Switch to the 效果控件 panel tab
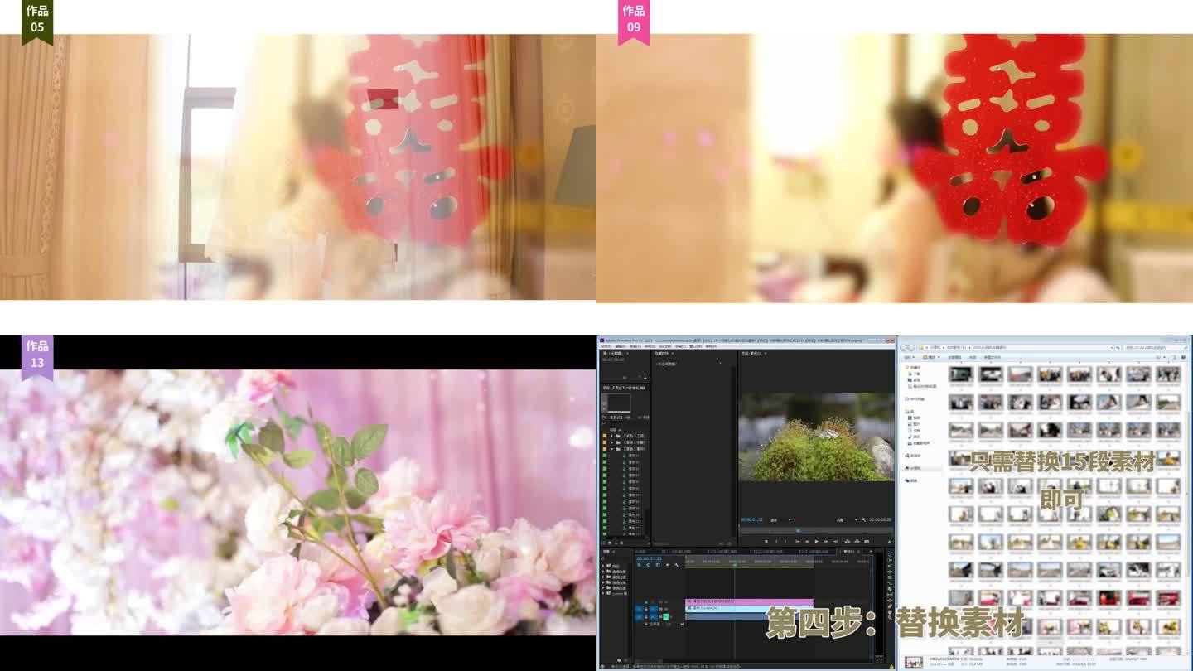The width and height of the screenshot is (1193, 671). [661, 354]
